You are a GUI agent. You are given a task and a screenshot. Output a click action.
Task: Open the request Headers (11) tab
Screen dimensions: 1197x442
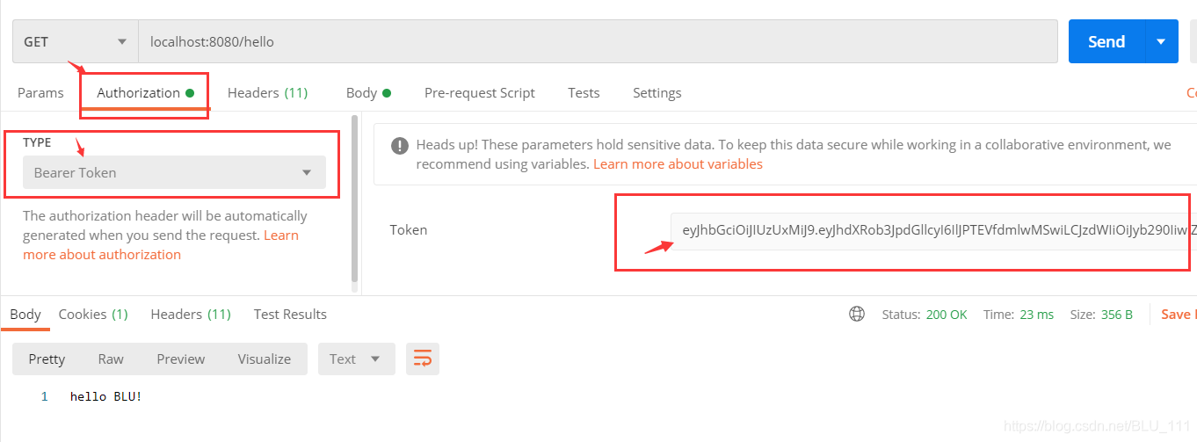click(267, 92)
